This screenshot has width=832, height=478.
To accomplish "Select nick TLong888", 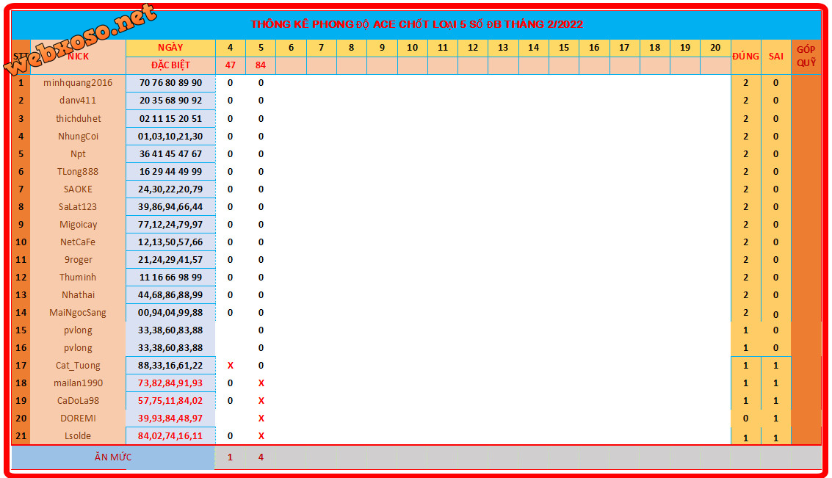I will (x=78, y=171).
